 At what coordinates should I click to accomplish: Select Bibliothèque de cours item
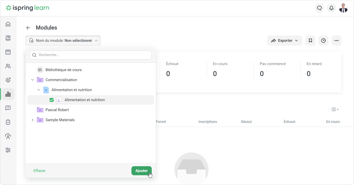[x=64, y=70]
